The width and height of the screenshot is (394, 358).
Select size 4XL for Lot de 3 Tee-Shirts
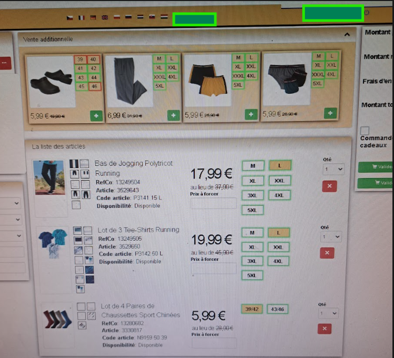278,261
